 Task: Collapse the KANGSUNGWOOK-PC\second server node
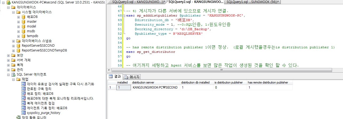(3, 2)
